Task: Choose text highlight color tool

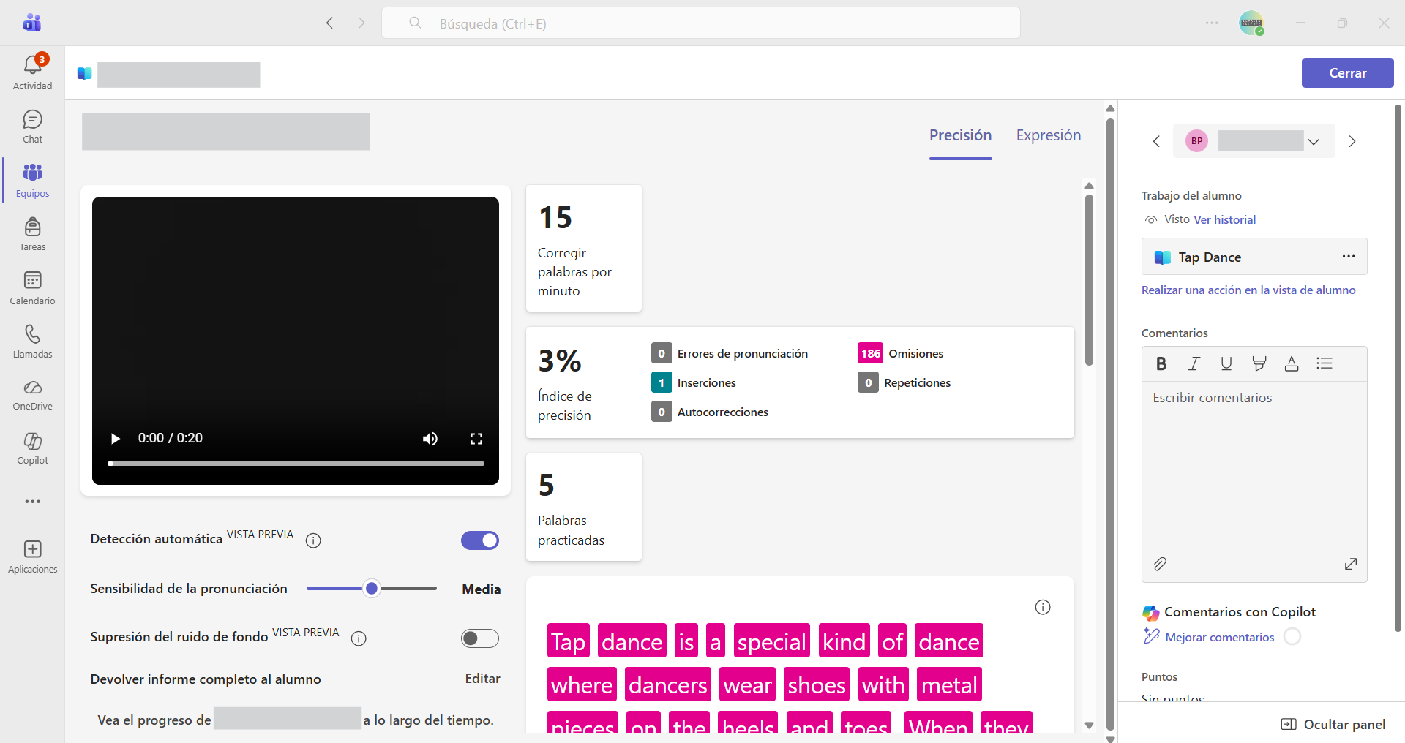Action: [x=1259, y=363]
